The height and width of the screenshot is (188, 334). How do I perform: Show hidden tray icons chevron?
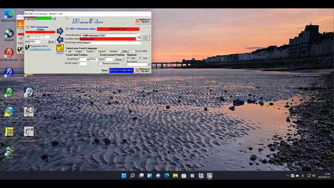click(x=288, y=175)
